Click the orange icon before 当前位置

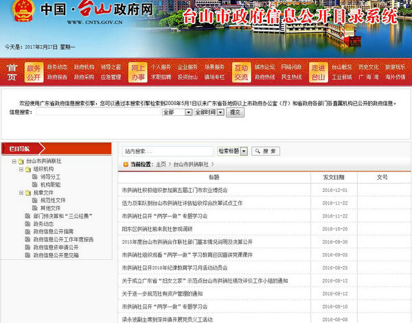click(x=125, y=165)
